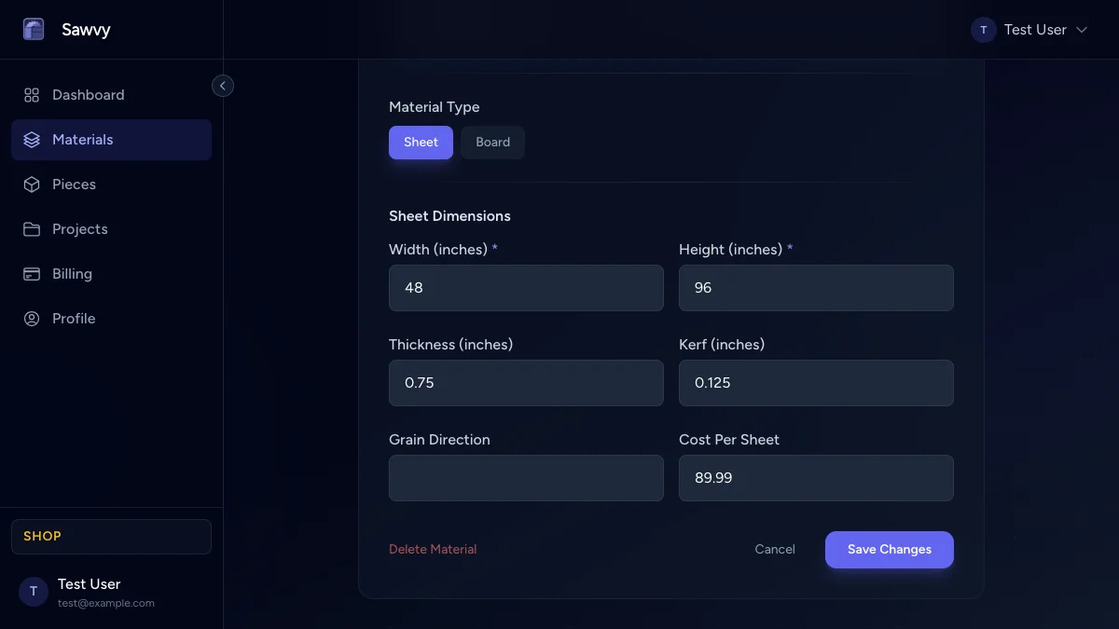Click the Projects folder icon
Screen dimensions: 1119x629
(32, 229)
